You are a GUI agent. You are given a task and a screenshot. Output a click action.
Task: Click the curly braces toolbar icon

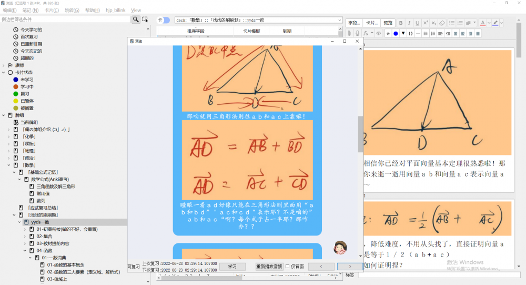pos(411,33)
